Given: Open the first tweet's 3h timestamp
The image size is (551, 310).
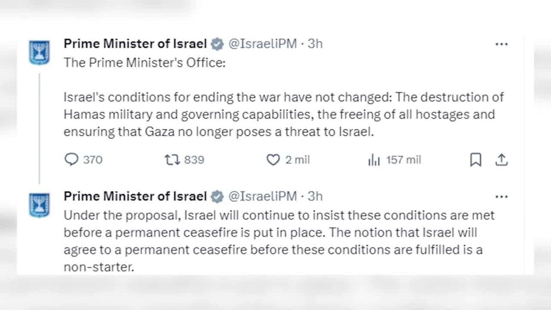Looking at the screenshot, I should click(315, 44).
